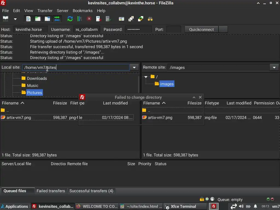Close the Failed to change directory popup
Screen dimensions: 280x210
click(x=200, y=97)
